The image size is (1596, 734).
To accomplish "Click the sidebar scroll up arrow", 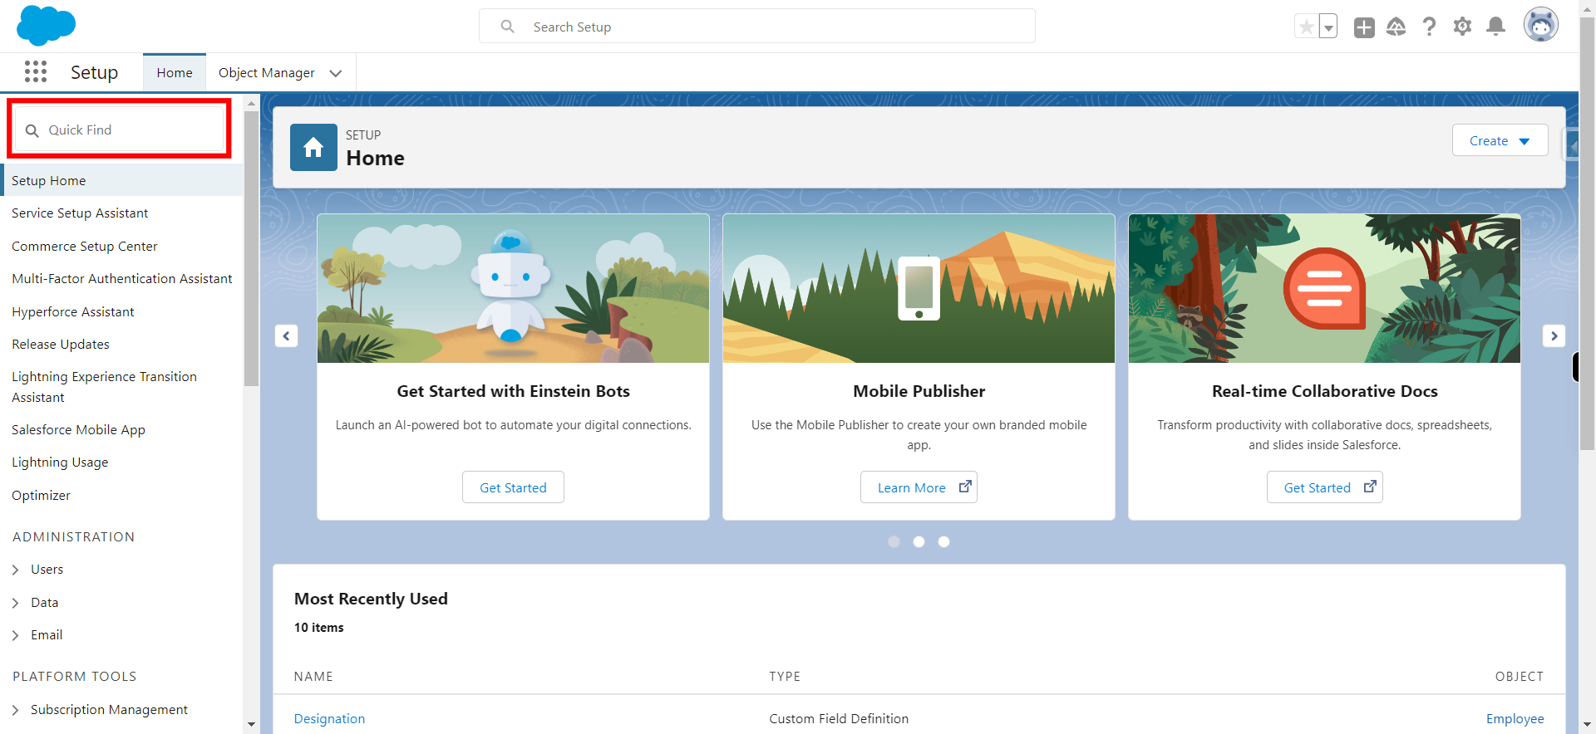I will click(251, 104).
